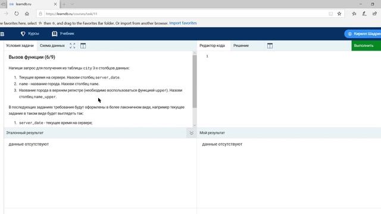Click the site logo in header
This screenshot has width=381, height=214.
2,34
